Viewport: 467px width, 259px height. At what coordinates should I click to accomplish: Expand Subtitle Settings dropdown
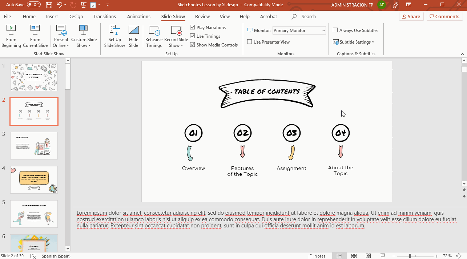[x=354, y=42]
